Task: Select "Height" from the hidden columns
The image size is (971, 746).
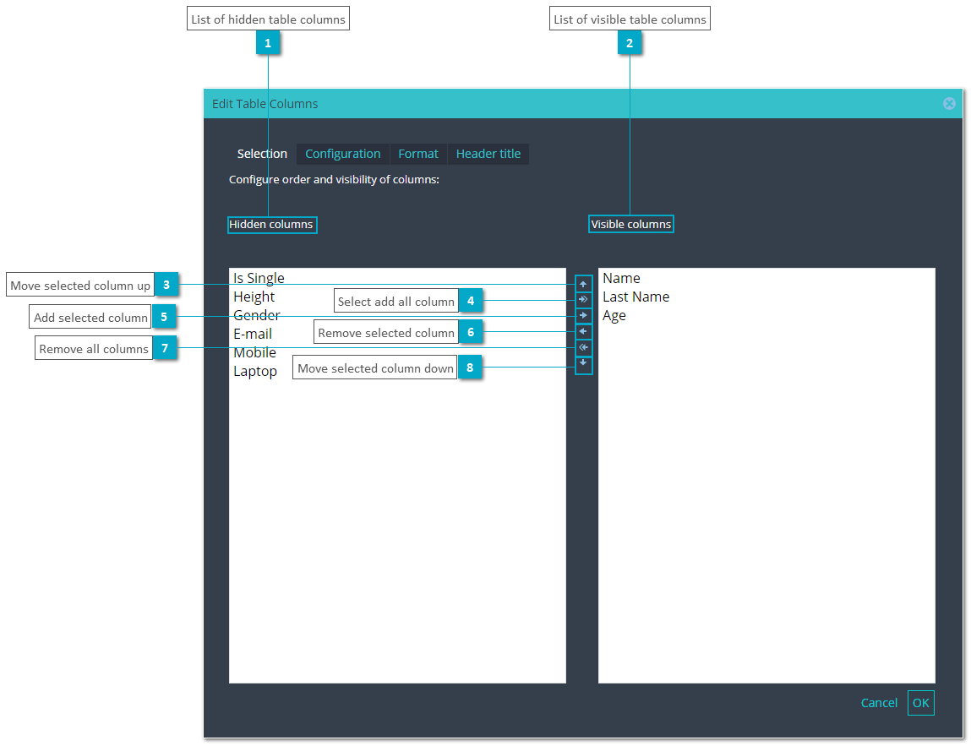Action: pyautogui.click(x=254, y=297)
